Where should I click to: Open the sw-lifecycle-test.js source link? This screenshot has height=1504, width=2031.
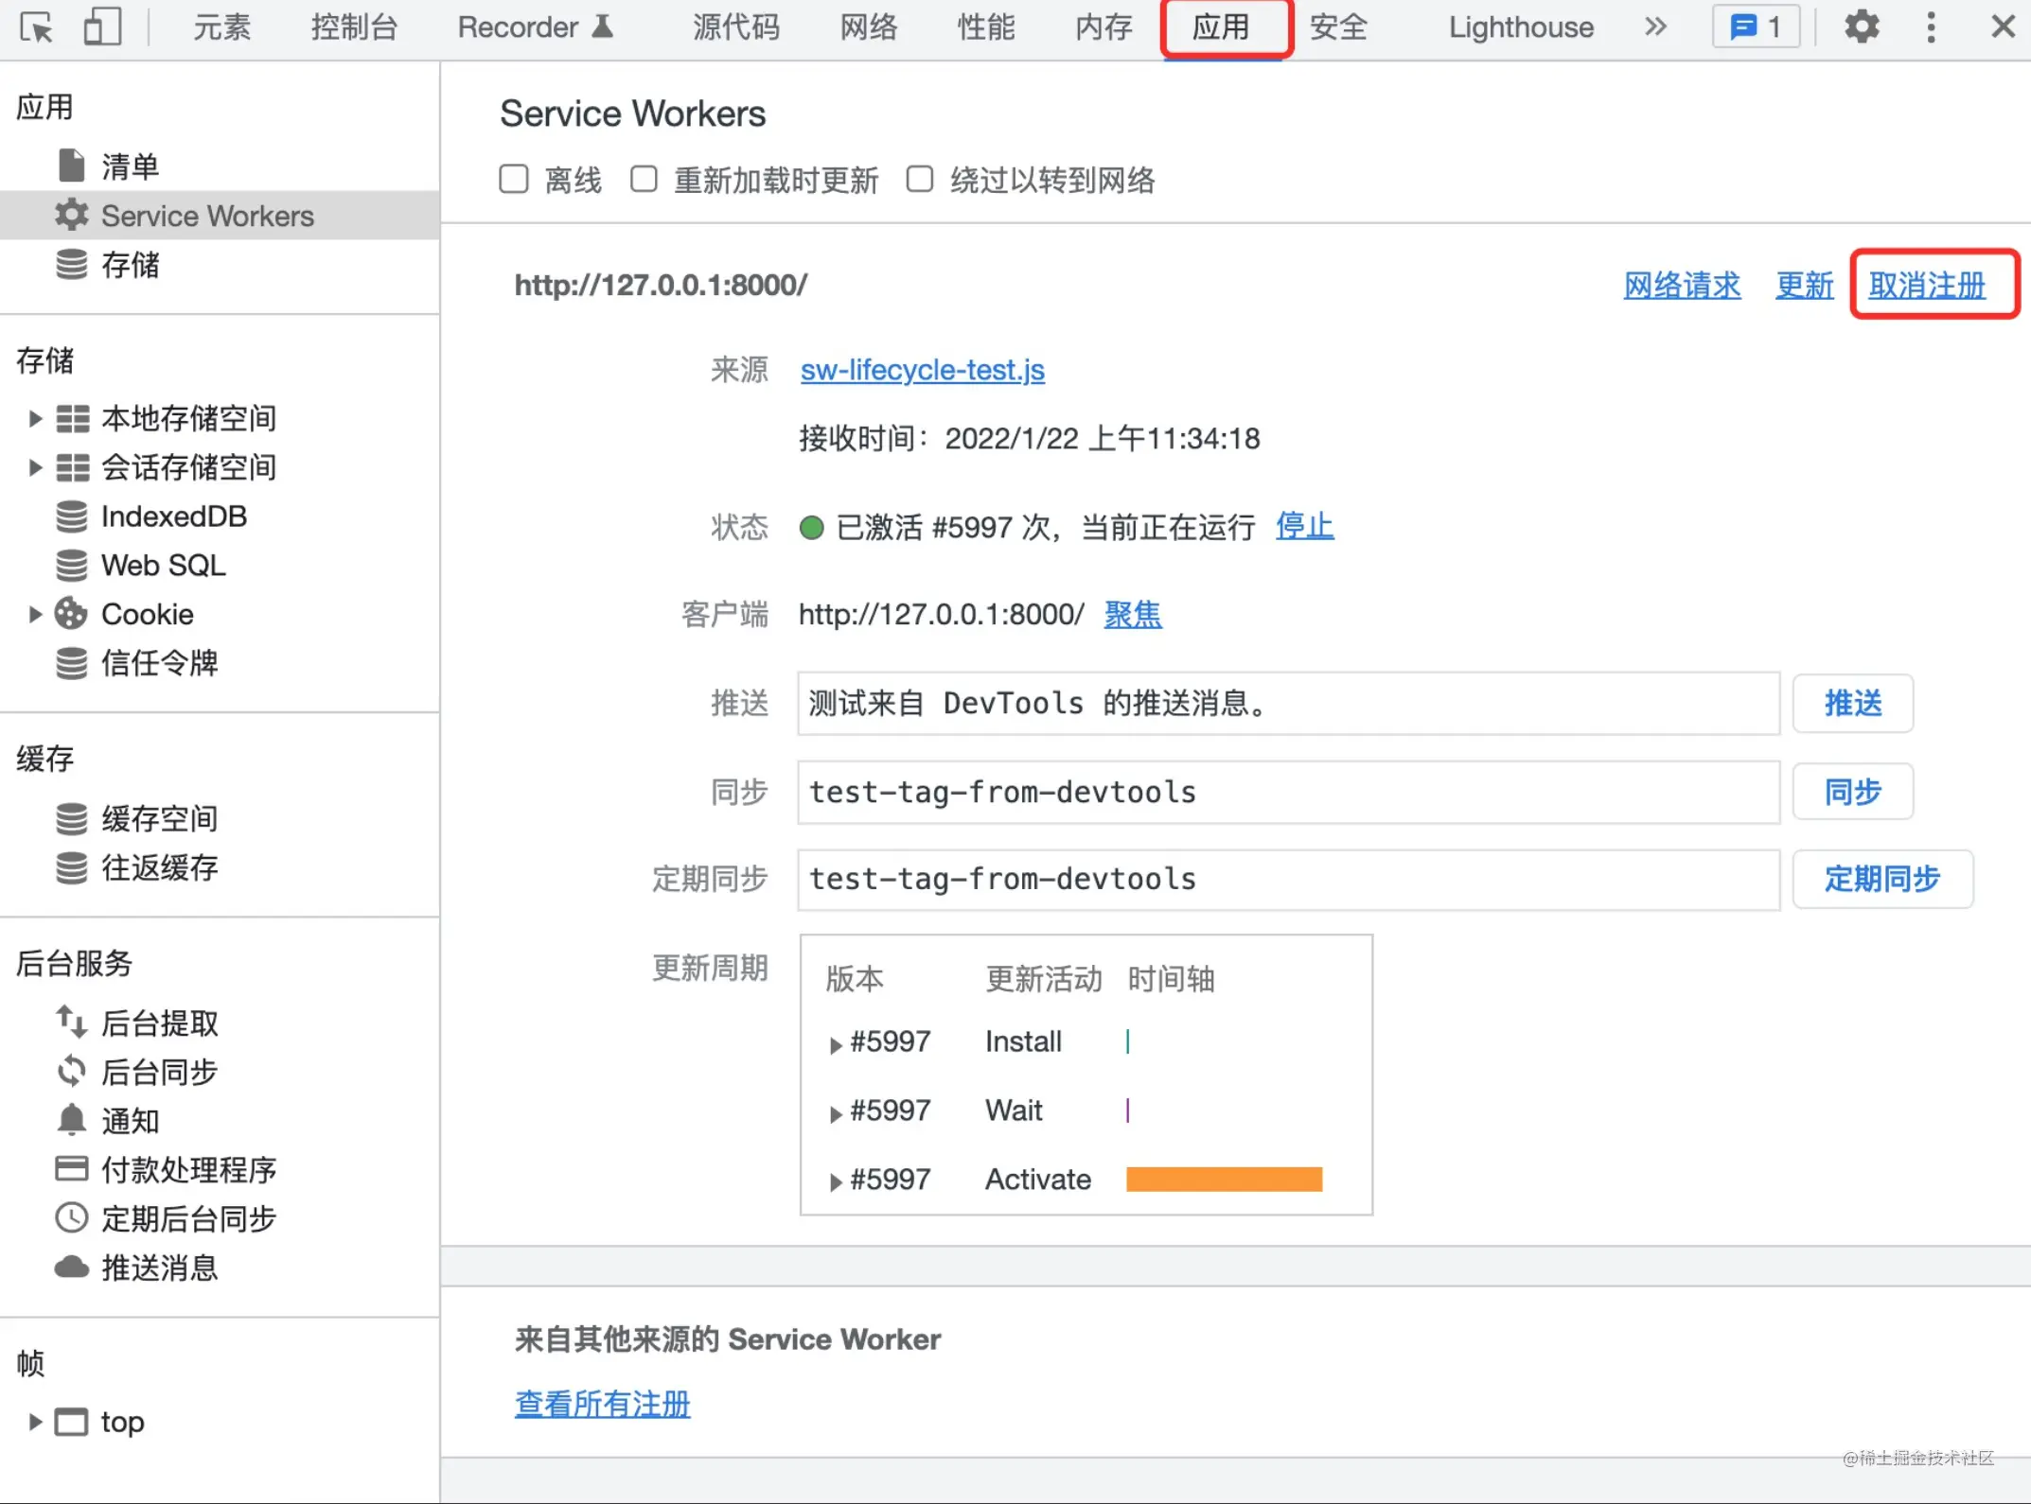click(x=922, y=370)
